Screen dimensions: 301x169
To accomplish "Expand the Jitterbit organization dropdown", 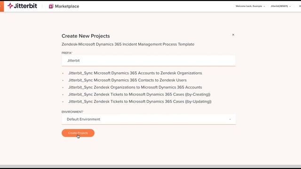I will (x=280, y=6).
